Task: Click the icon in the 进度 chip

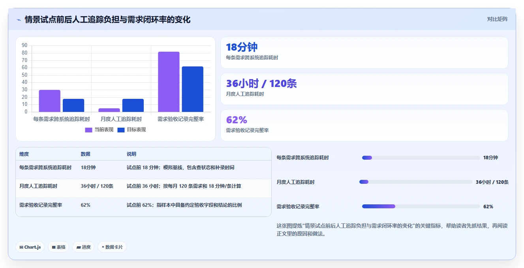Action: click(79, 247)
